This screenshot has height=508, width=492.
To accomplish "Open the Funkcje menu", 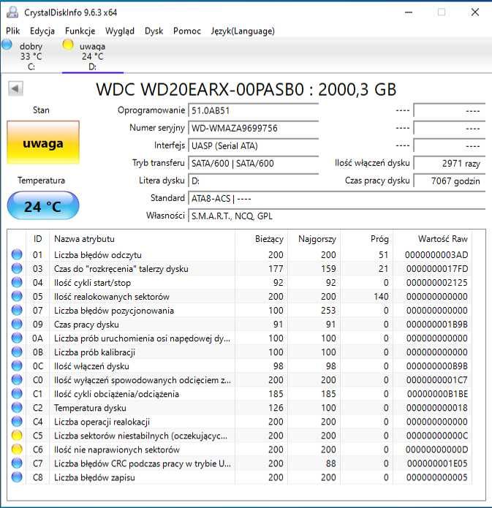I will click(80, 31).
